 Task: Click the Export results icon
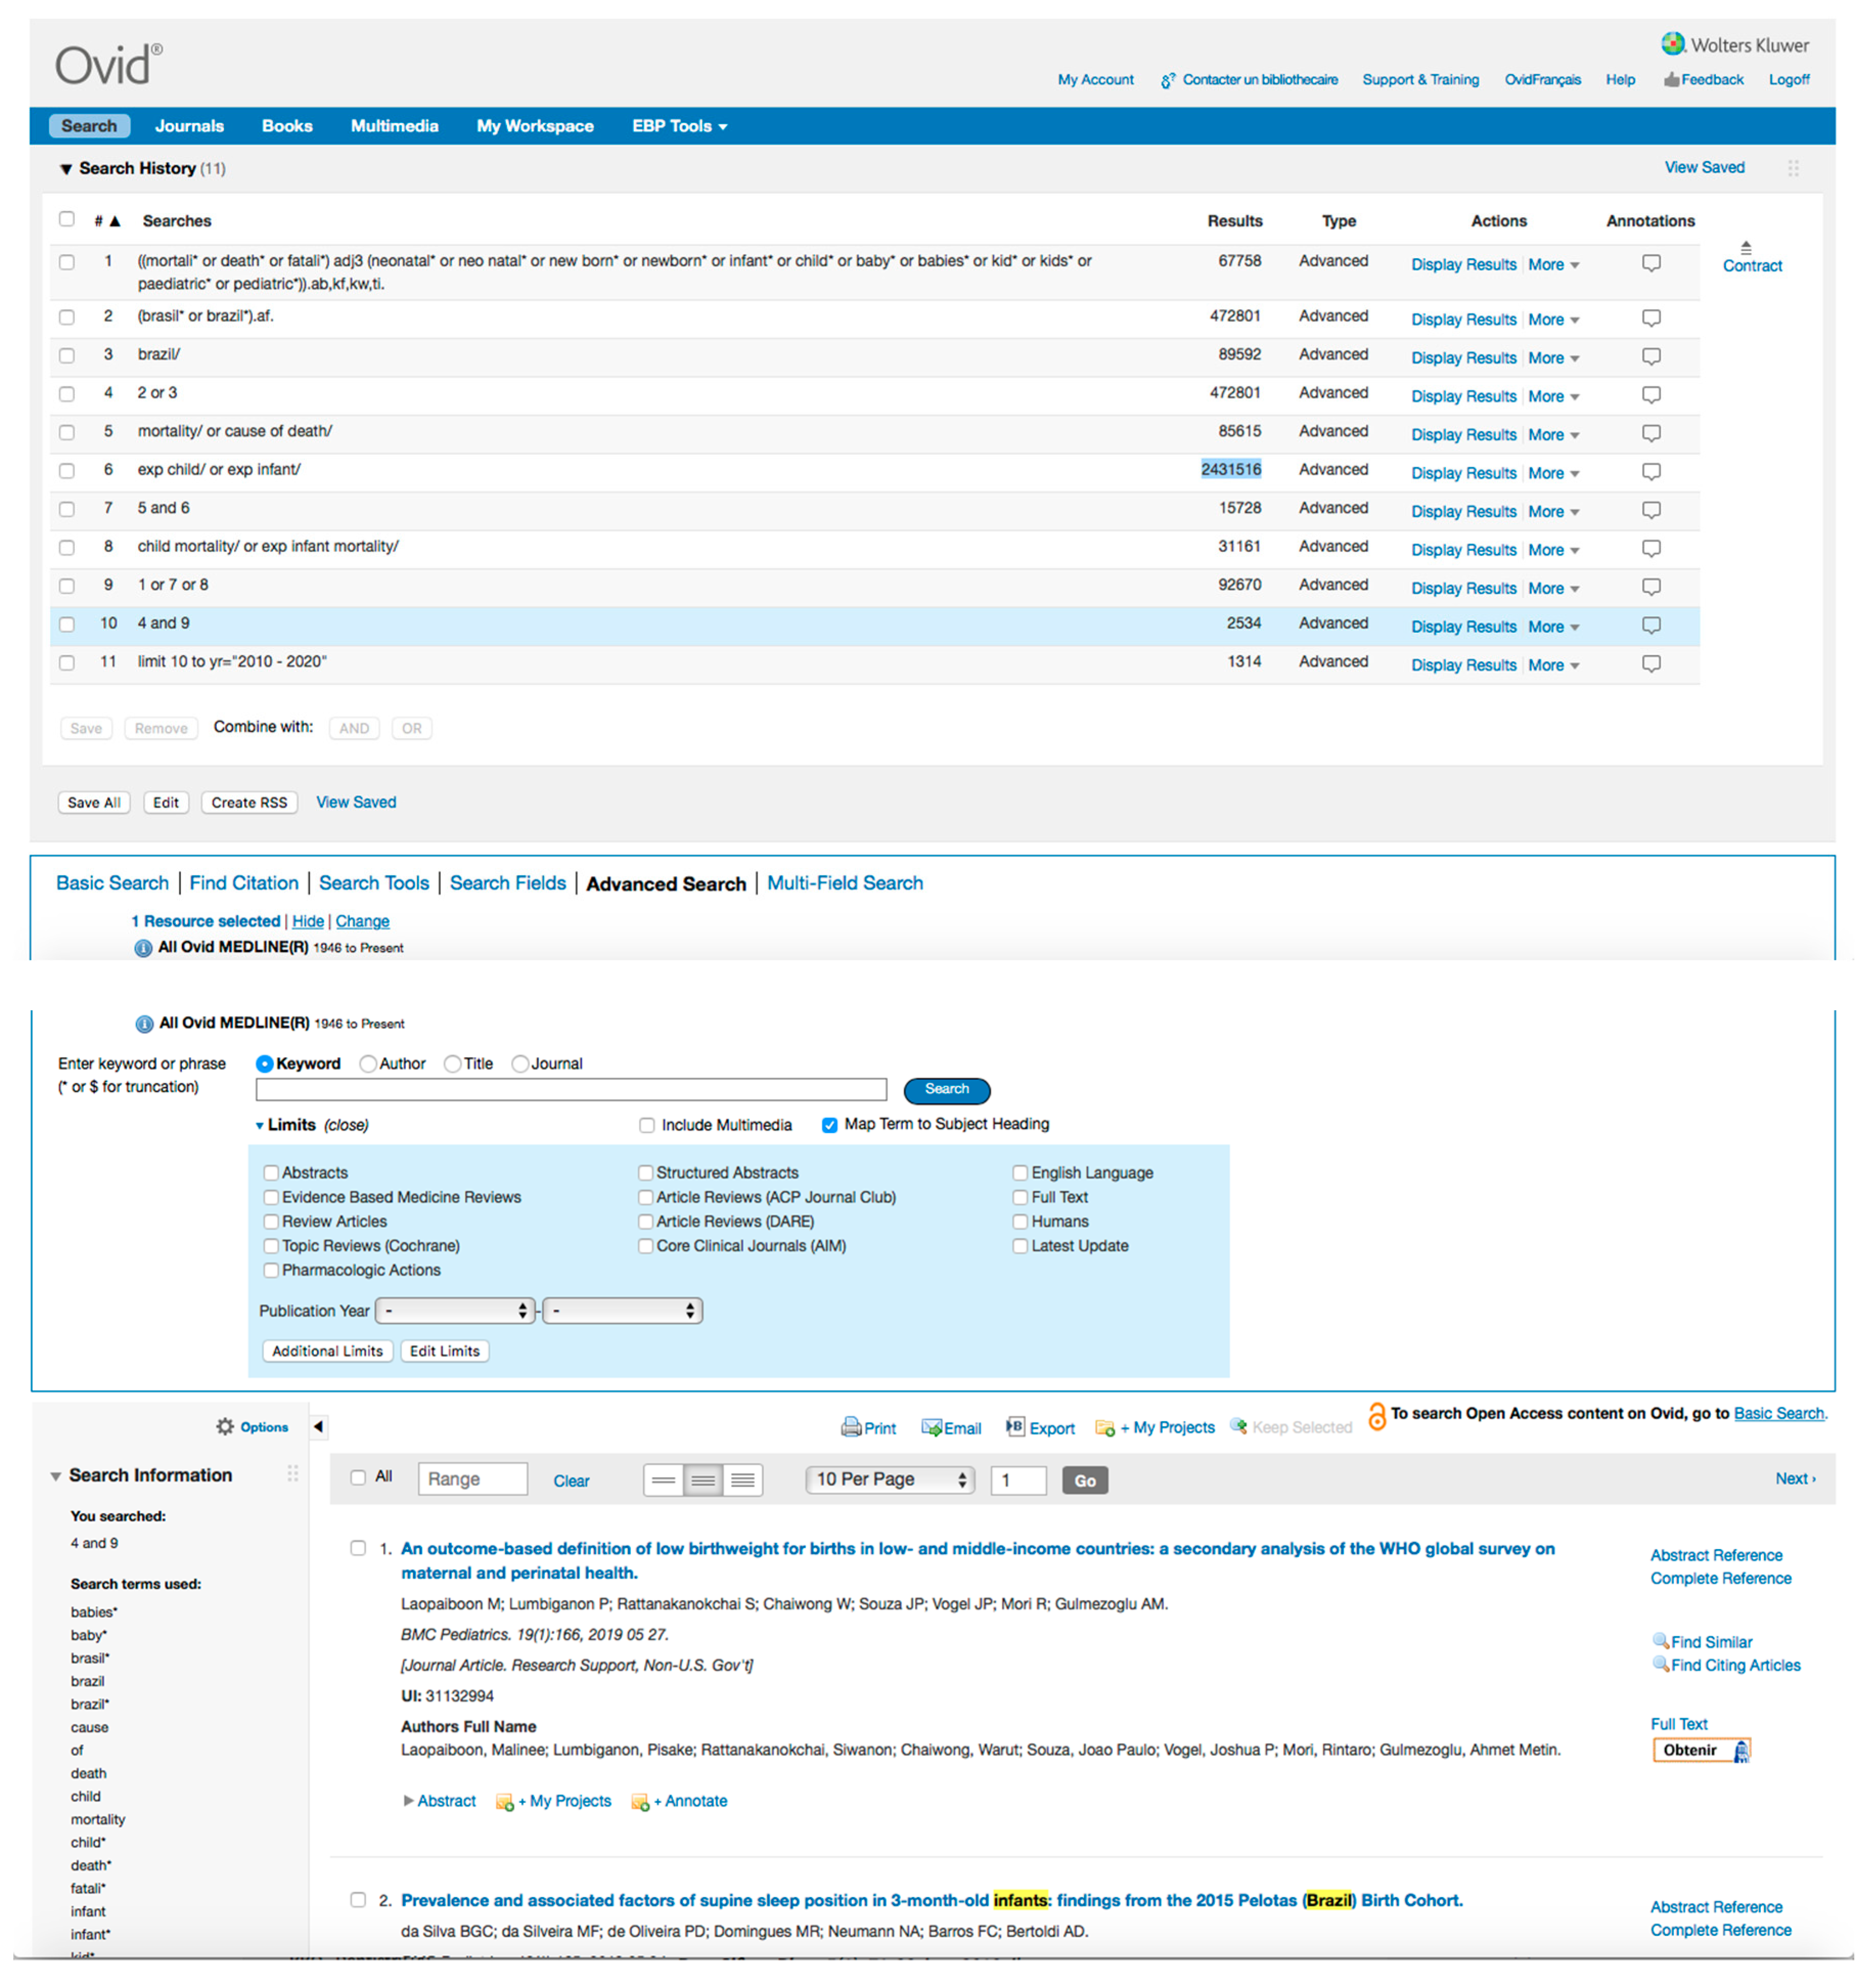pos(1015,1427)
